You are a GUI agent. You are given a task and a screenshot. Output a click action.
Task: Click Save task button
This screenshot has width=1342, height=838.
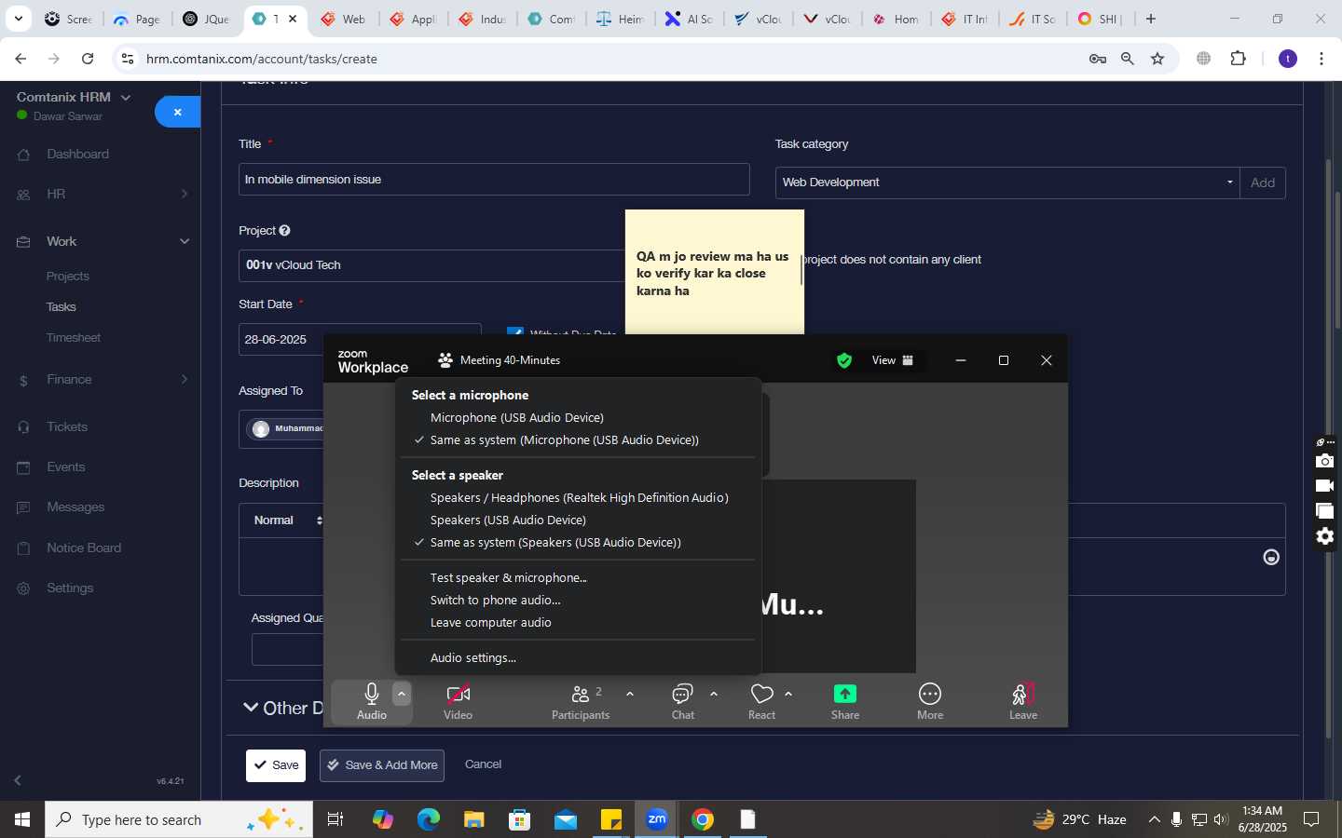(x=276, y=765)
